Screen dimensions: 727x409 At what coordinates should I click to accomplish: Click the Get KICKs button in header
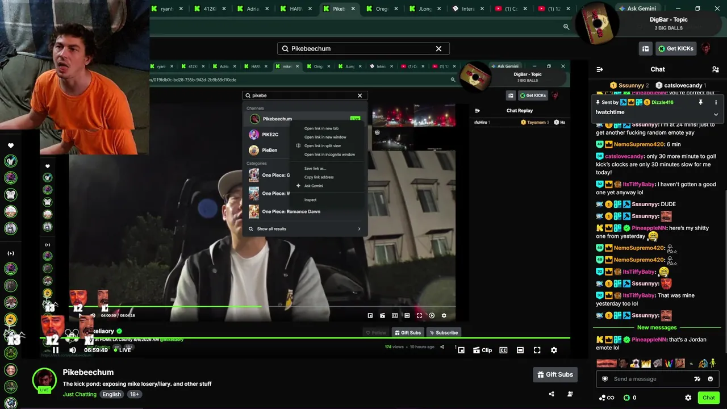tap(676, 49)
